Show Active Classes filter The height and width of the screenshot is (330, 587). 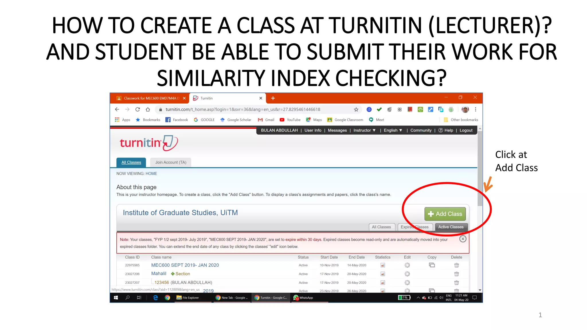tap(451, 227)
